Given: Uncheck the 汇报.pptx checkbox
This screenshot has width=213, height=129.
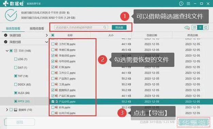Looking at the screenshot, I should click(x=53, y=67).
